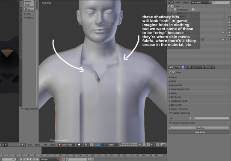Toggle the 3D manipulator axis icon

click(x=95, y=145)
